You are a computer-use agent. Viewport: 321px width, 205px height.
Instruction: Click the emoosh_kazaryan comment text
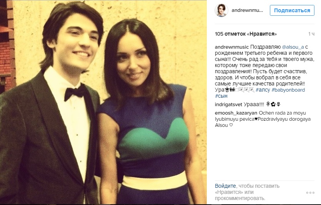[263, 119]
